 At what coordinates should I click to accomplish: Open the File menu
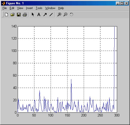(5, 8)
